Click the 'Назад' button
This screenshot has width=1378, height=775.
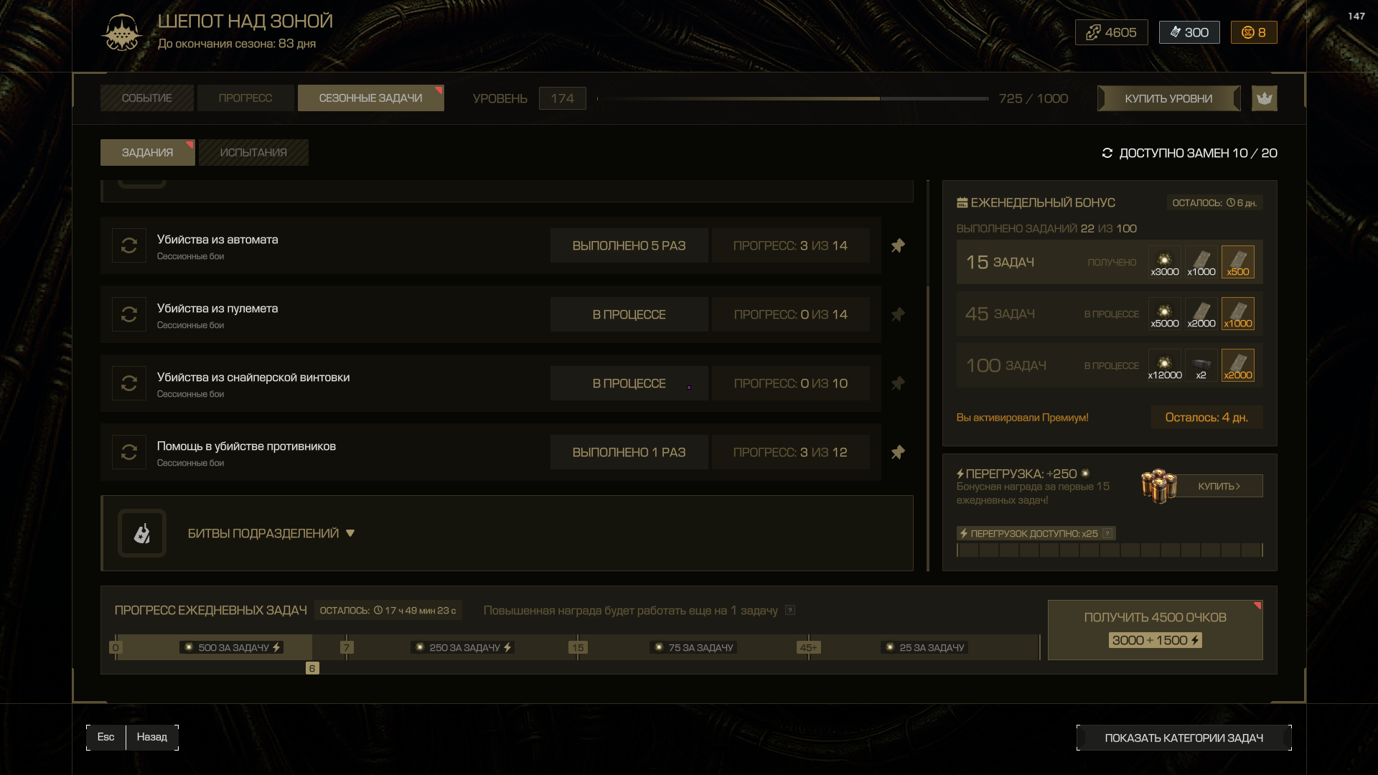tap(152, 737)
